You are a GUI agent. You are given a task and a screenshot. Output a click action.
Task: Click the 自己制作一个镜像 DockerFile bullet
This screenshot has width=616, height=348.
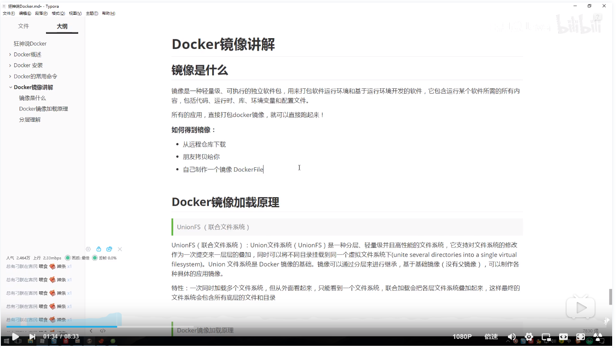223,169
